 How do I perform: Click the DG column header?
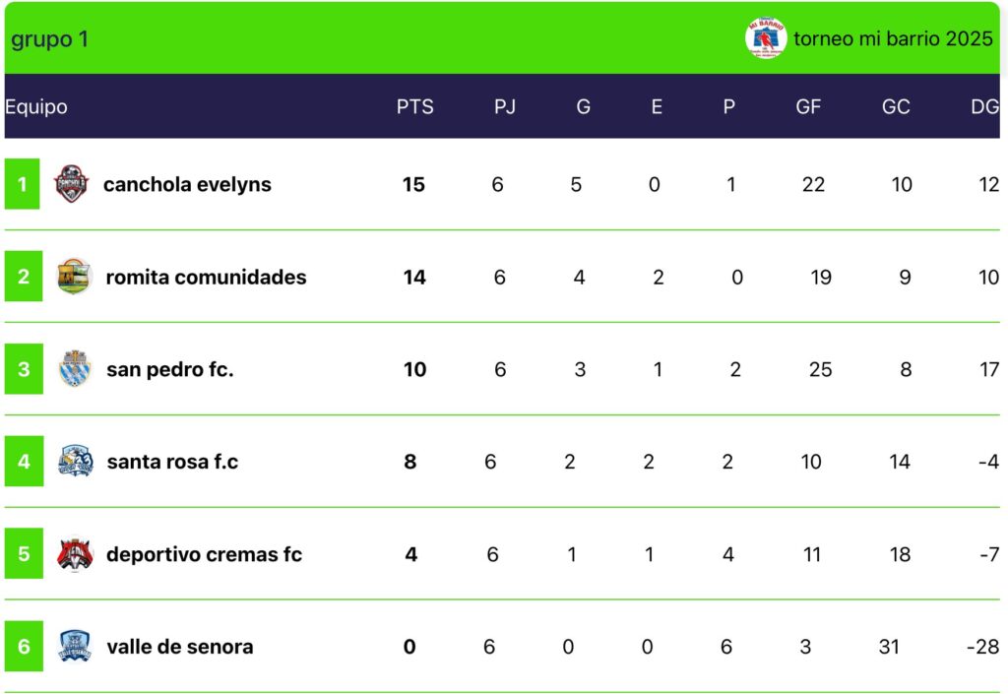[984, 106]
